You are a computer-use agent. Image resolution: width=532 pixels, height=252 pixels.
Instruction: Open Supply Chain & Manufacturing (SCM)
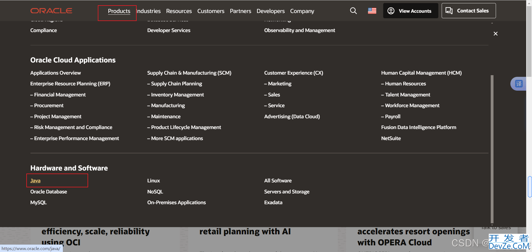pos(189,73)
